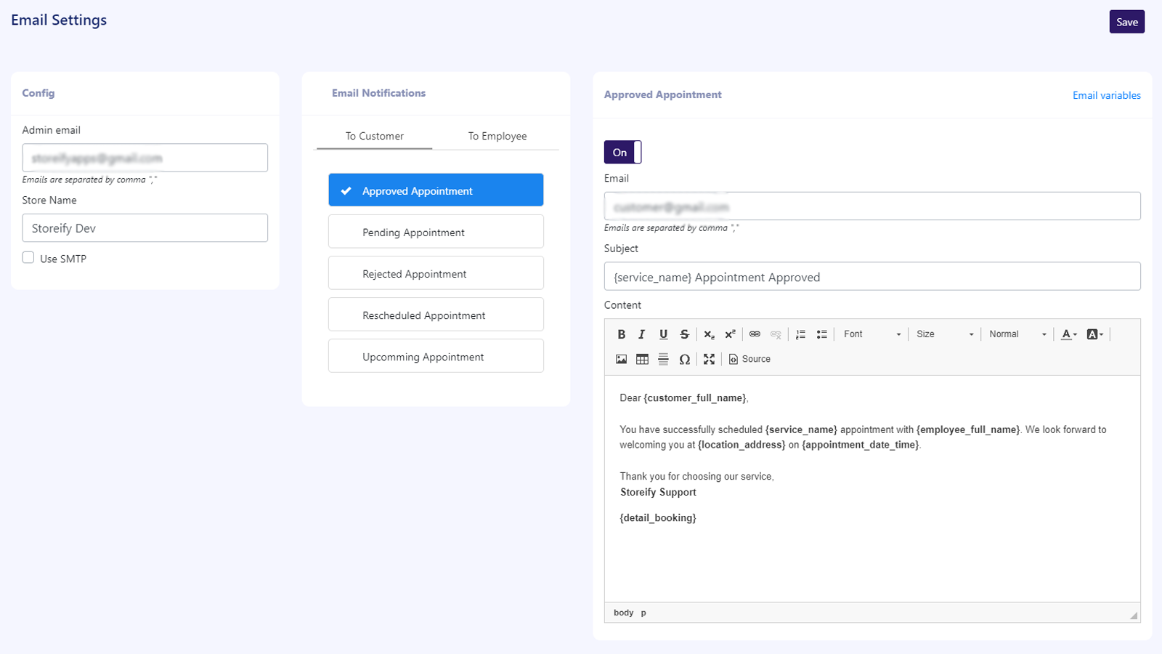Open the Email variables link
1162x654 pixels.
tap(1106, 95)
